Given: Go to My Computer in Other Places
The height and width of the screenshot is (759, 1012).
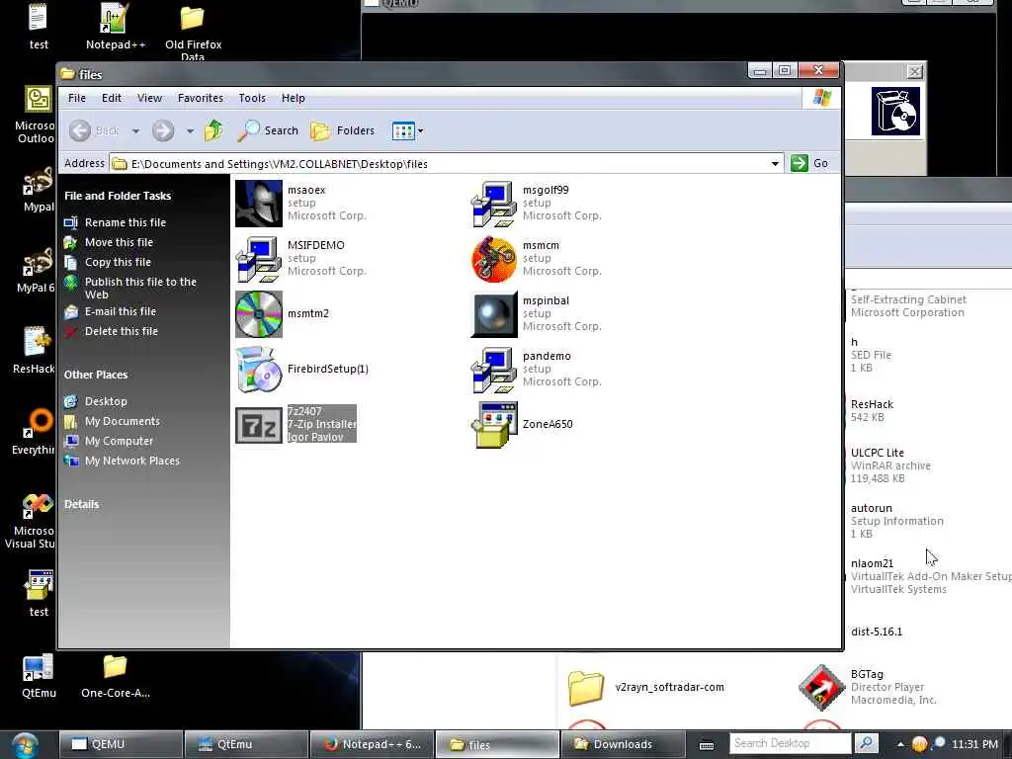Looking at the screenshot, I should click(119, 441).
